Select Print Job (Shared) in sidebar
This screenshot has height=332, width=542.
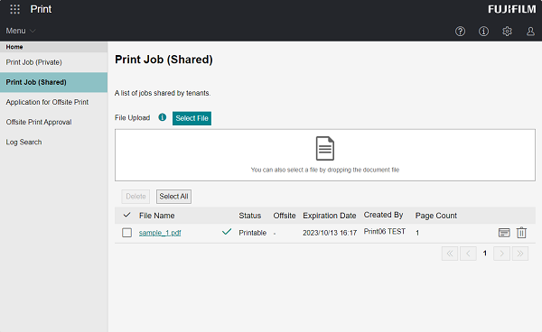[53, 82]
